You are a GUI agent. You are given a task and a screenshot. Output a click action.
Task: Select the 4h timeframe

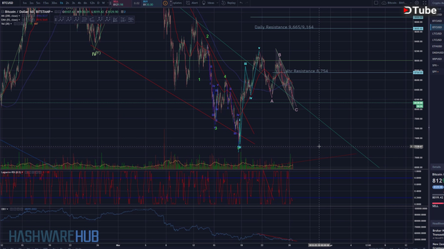79,3
